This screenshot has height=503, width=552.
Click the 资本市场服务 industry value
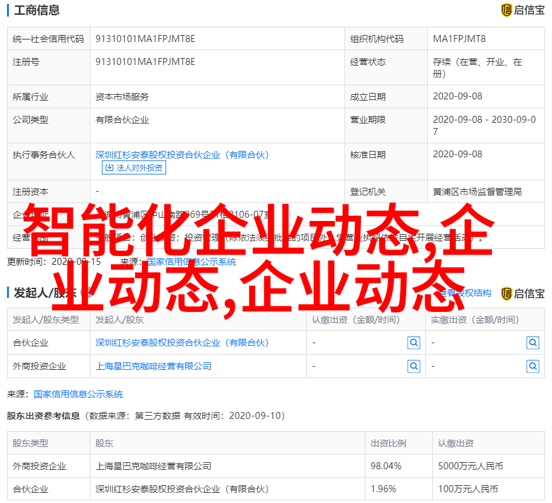122,97
